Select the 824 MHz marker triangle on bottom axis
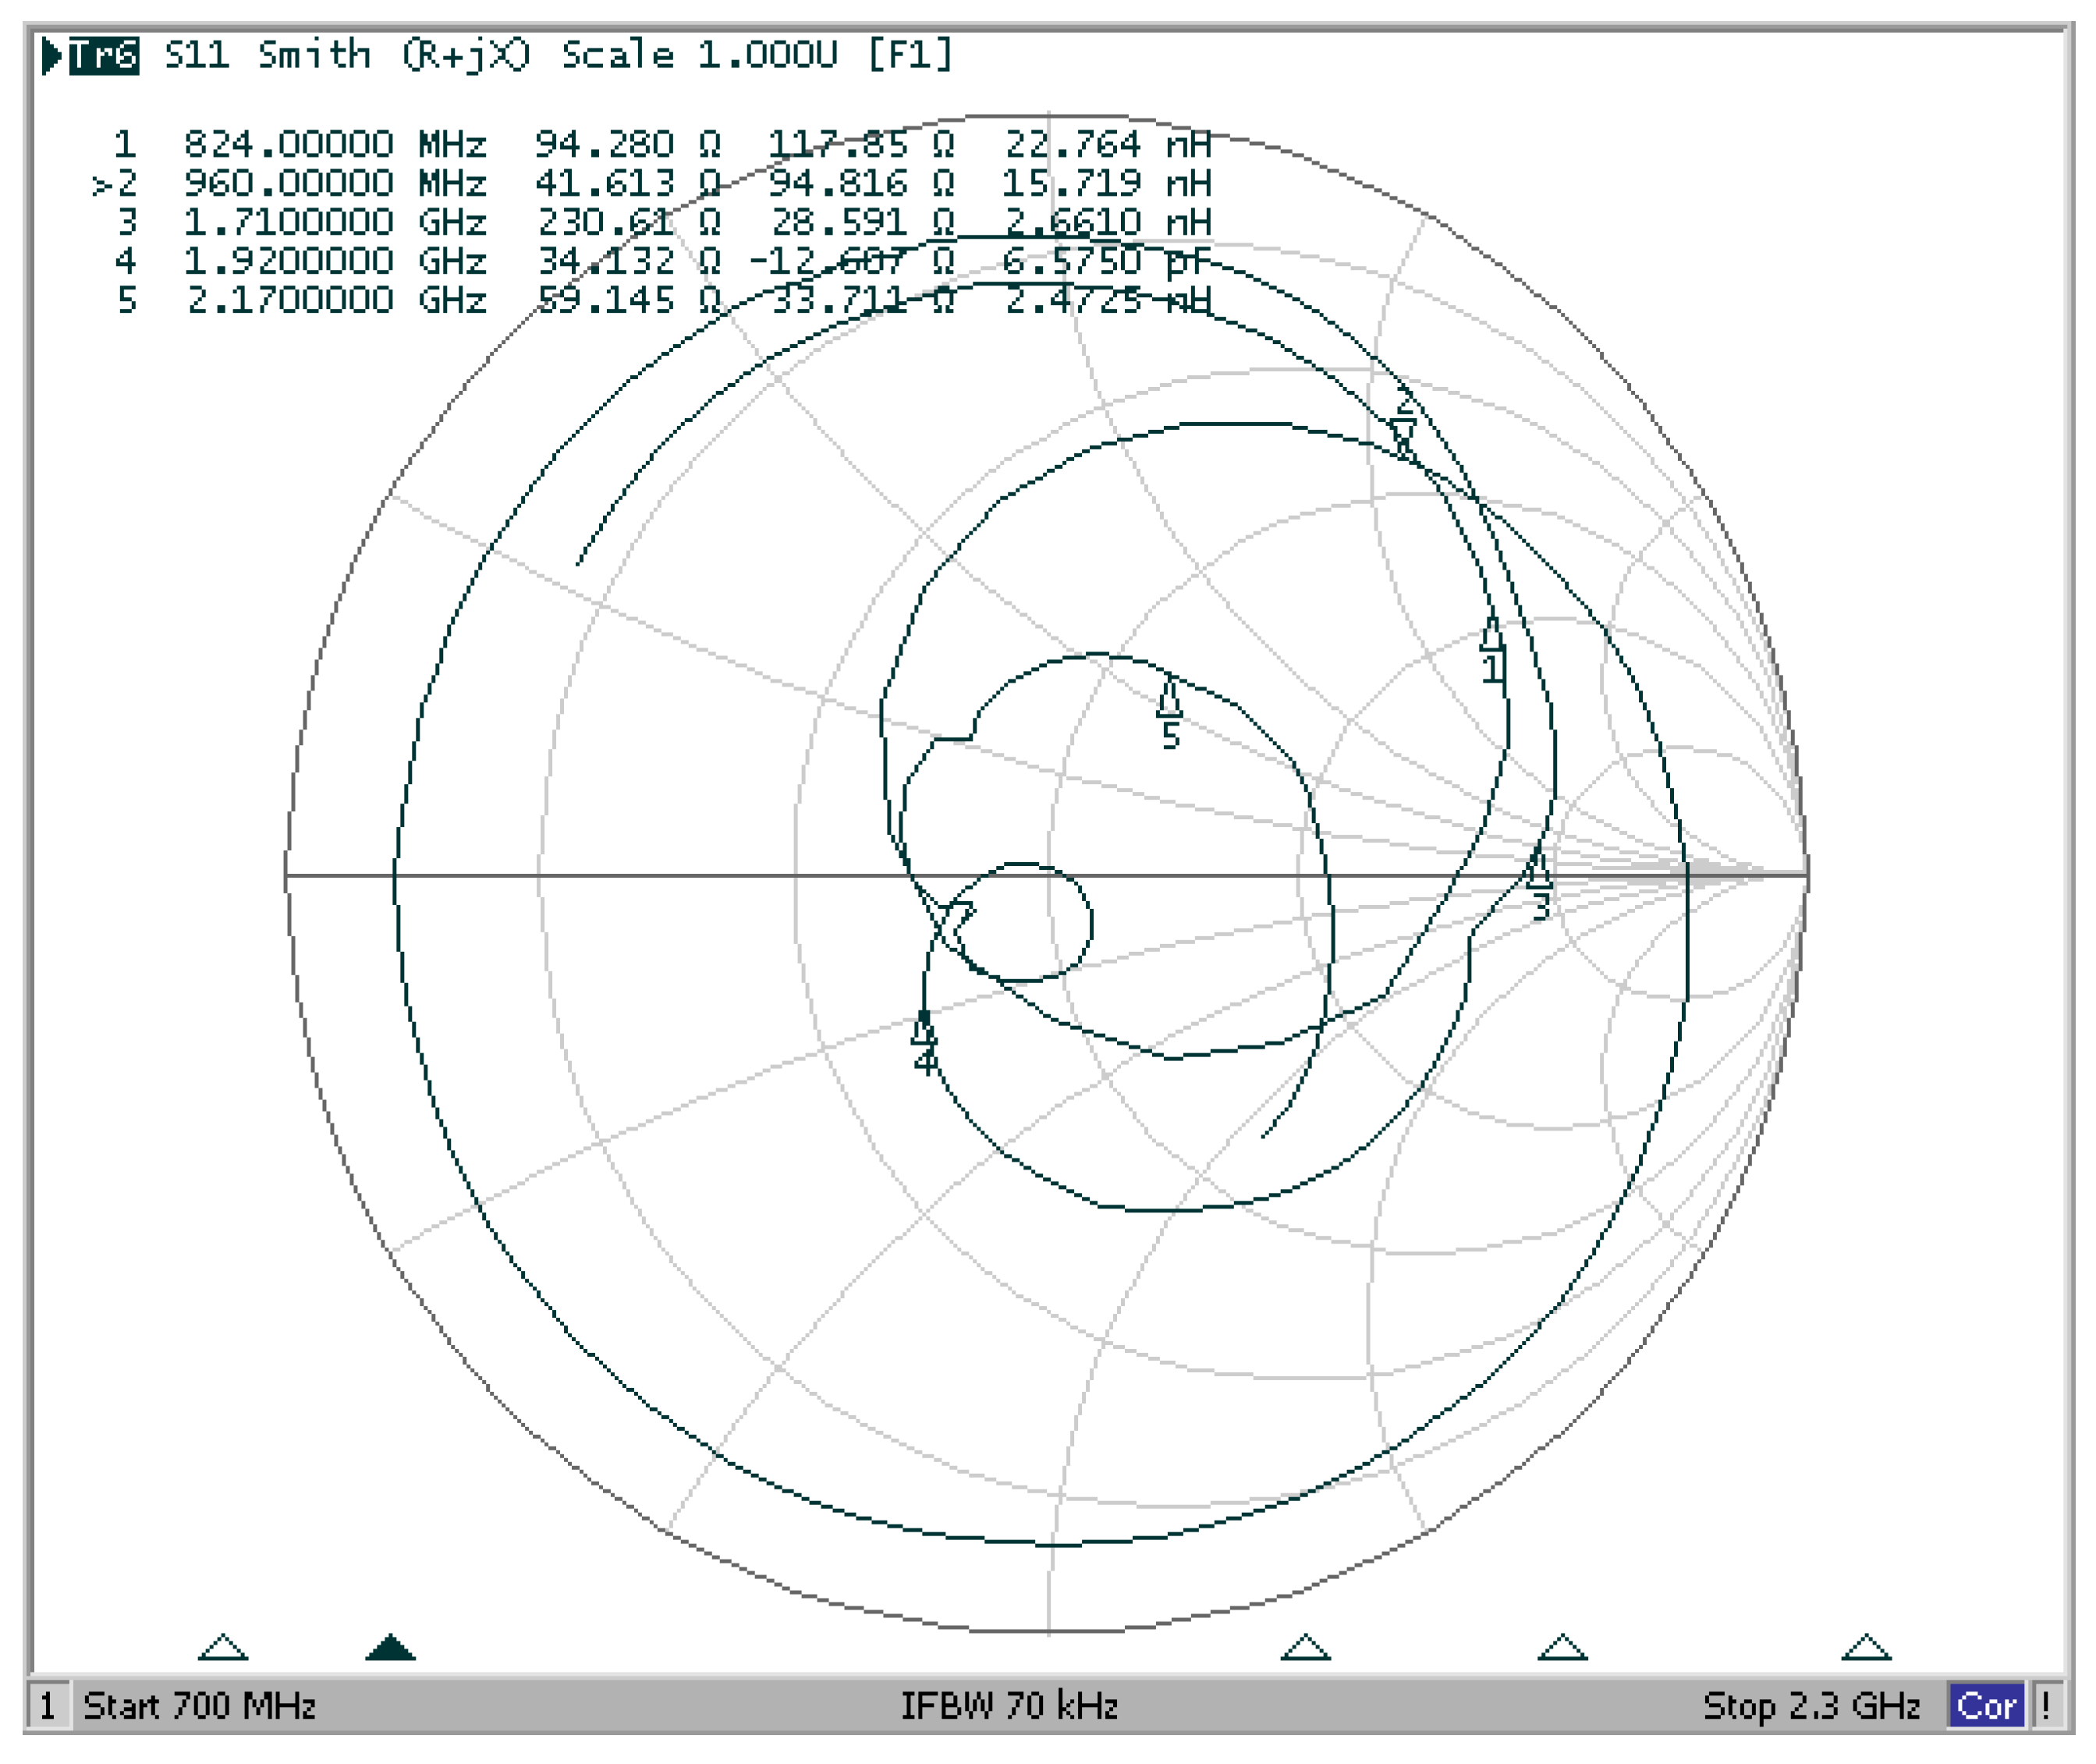 pos(223,1646)
